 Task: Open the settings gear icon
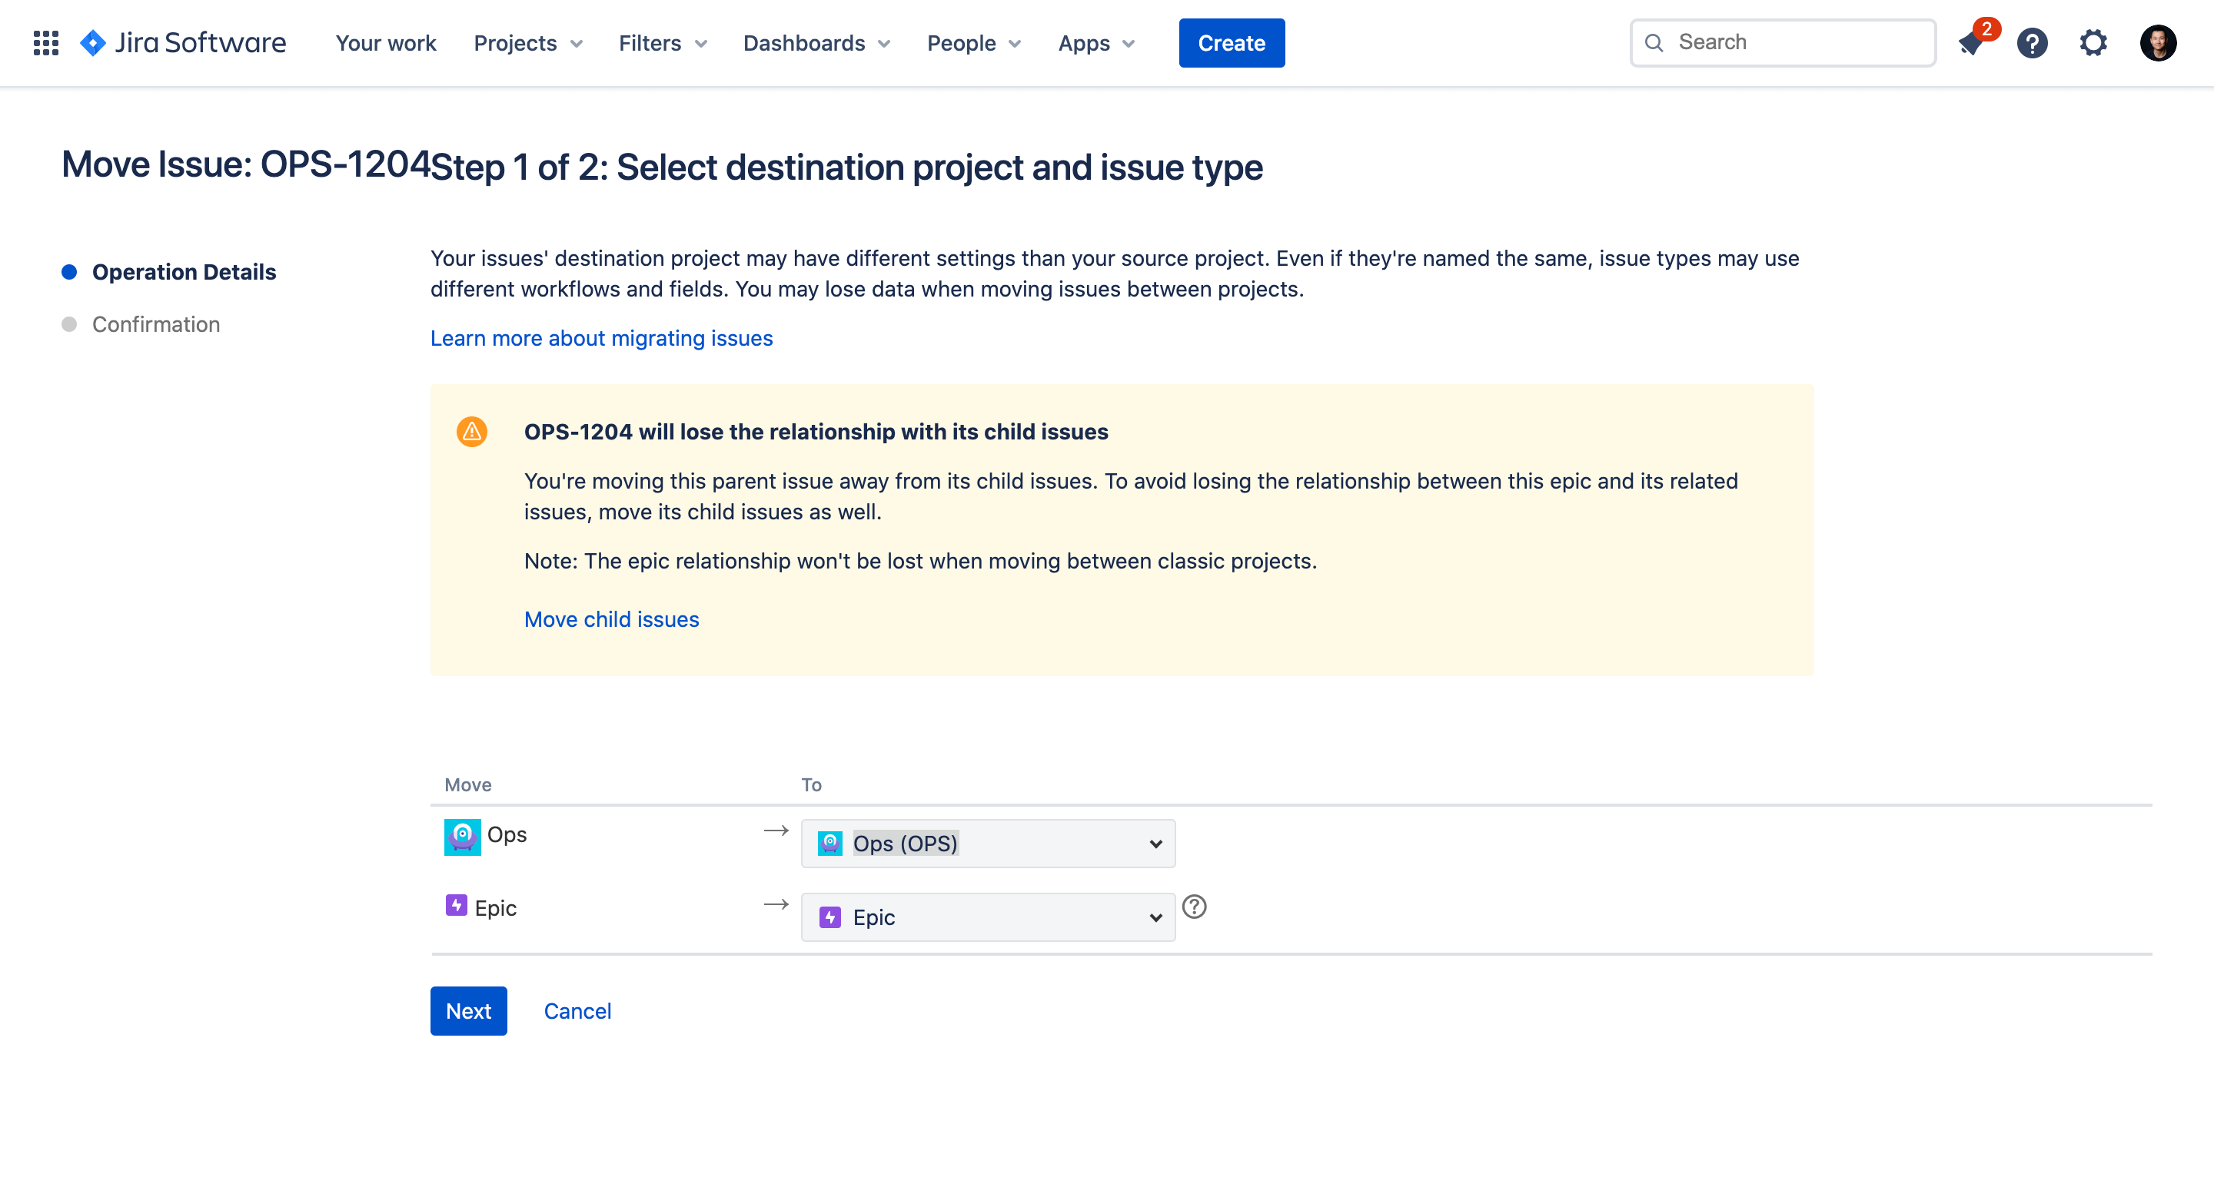2093,43
